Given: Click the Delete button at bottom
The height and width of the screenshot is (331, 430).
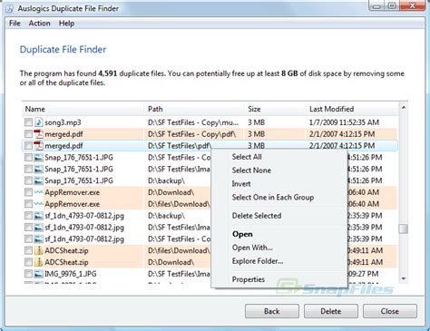Looking at the screenshot, I should point(331,311).
